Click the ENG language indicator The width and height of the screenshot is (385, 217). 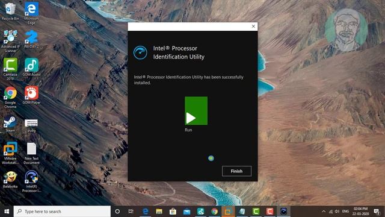coord(345,212)
